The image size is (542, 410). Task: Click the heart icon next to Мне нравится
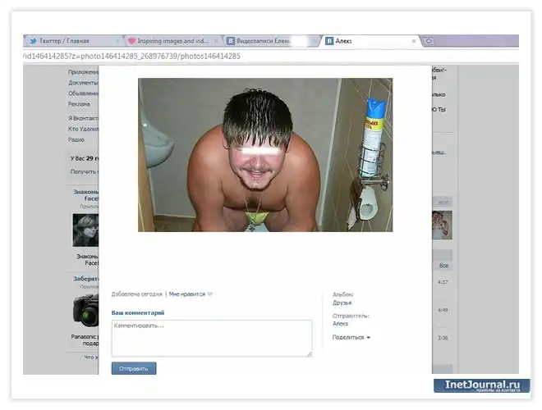coord(209,294)
